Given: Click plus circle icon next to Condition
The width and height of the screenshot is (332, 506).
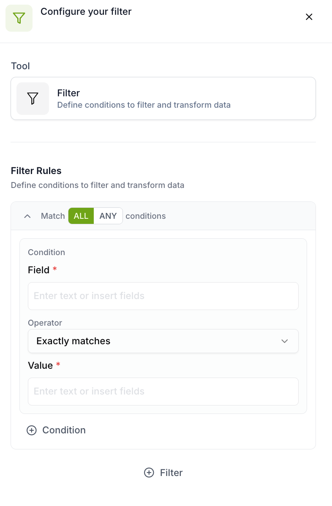Looking at the screenshot, I should coord(32,430).
